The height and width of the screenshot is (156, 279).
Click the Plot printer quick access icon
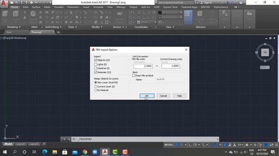pos(31,3)
